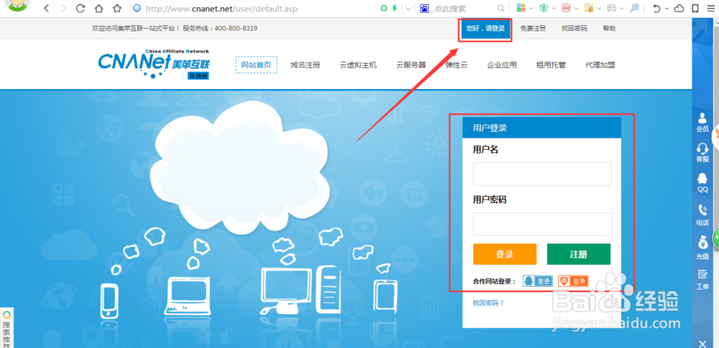The height and width of the screenshot is (348, 719).
Task: Click the CNANet 美苹互联 logo
Action: tap(154, 64)
